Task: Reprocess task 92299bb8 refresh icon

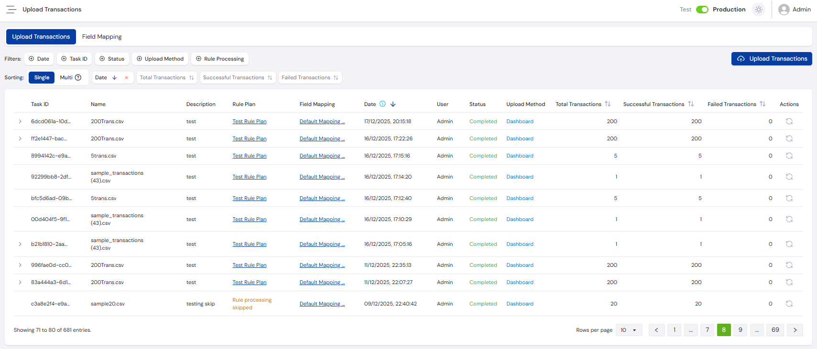Action: point(789,177)
